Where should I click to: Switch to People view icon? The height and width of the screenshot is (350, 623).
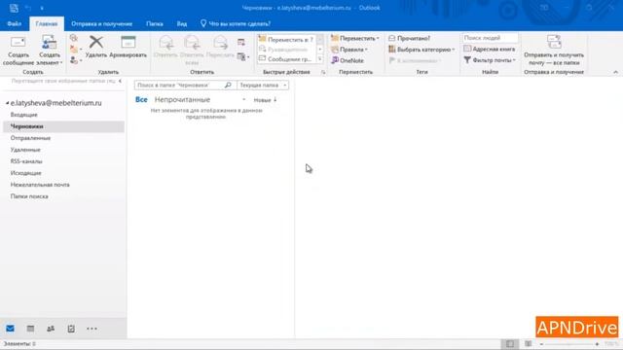click(x=51, y=329)
